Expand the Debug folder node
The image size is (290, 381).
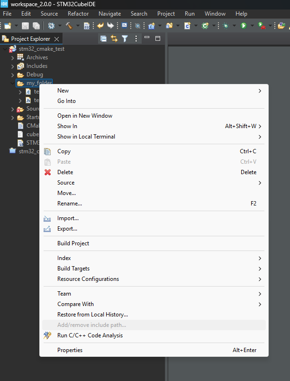[12, 74]
